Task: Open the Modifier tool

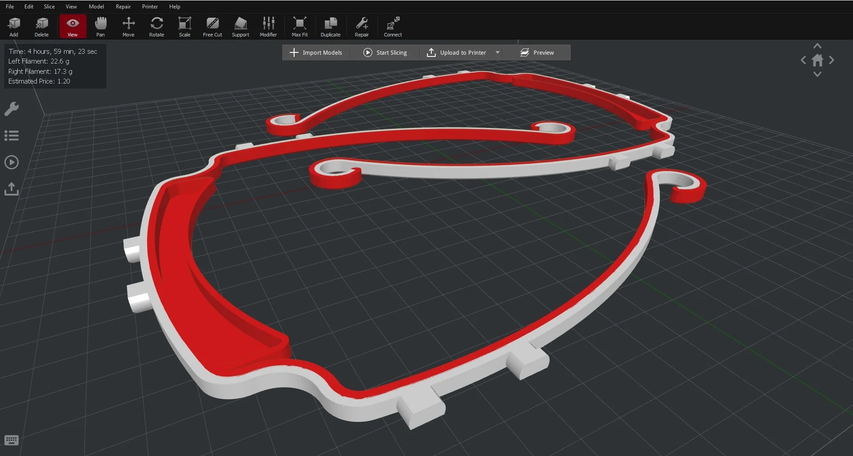Action: pyautogui.click(x=268, y=26)
